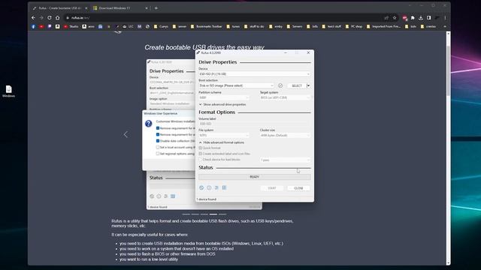Show more bookmarks with the overflow chevron

click(x=445, y=27)
